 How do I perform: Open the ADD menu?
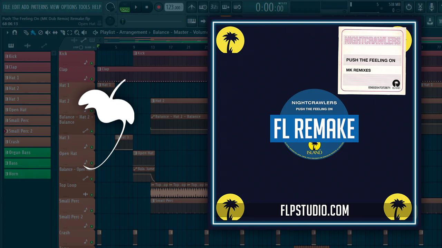coord(25,7)
